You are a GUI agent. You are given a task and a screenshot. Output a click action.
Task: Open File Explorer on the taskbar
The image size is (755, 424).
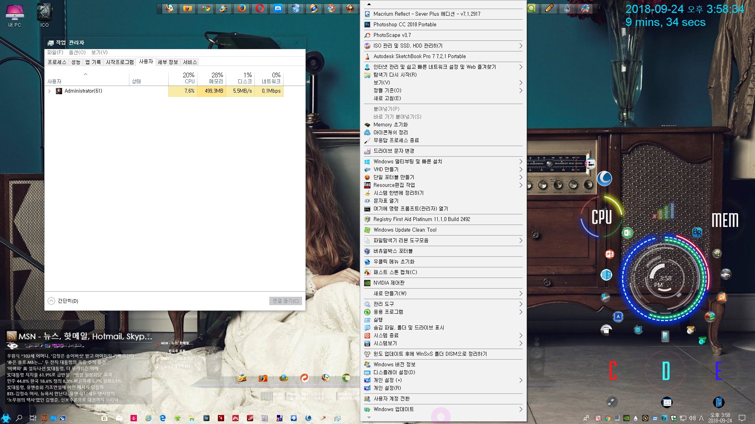pyautogui.click(x=192, y=419)
